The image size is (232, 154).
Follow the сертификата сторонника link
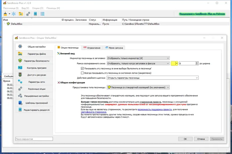[x=93, y=112]
